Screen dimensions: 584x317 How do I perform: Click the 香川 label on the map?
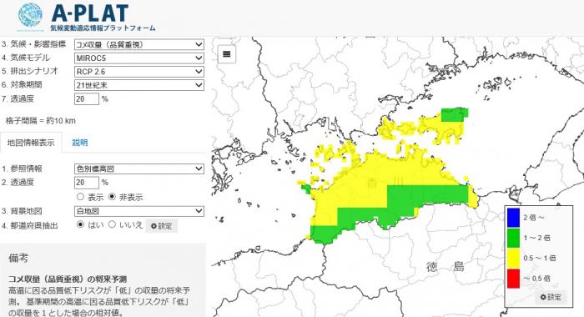[385, 183]
